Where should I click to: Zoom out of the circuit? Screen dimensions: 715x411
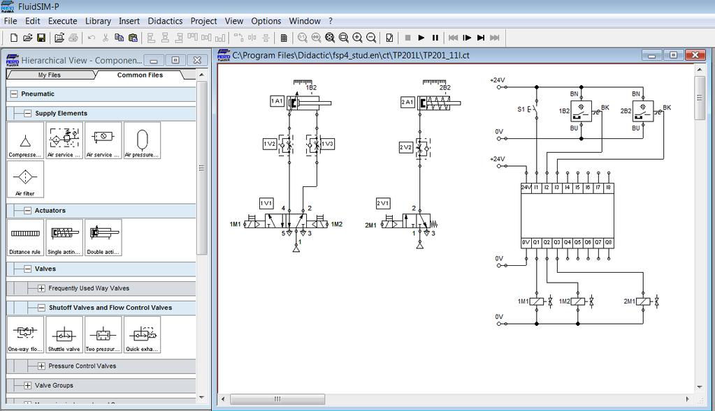(x=371, y=38)
